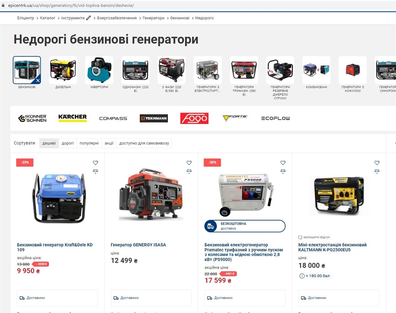Go to Генератори breadcrumb
396x313 pixels.
coord(154,18)
